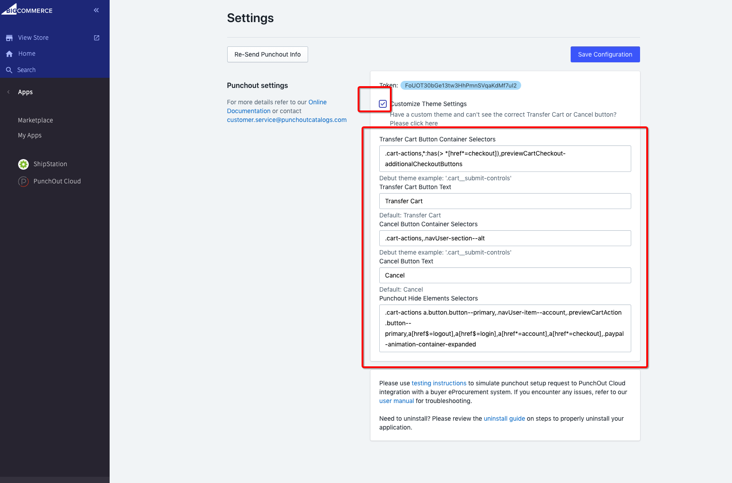The height and width of the screenshot is (483, 732).
Task: Click the testing instructions link
Action: point(439,383)
